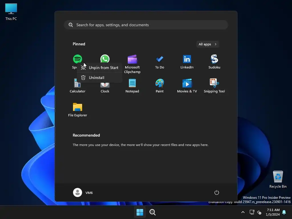Open the clock showing 7:11 AM
Viewport: 292px width, 219px height.
click(x=273, y=212)
